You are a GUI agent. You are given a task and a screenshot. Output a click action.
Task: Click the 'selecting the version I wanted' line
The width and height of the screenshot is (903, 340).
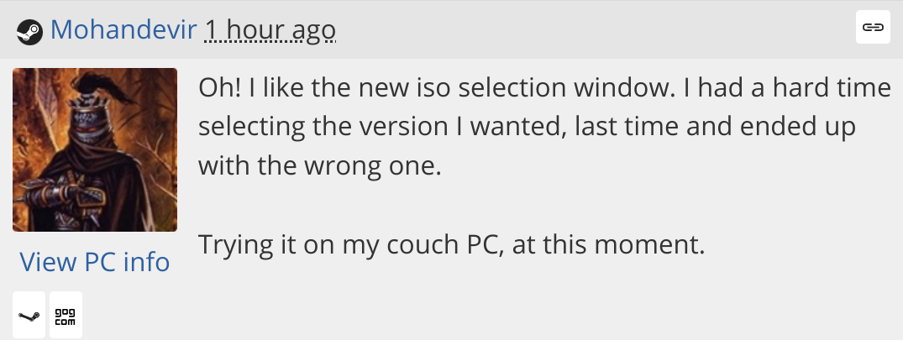527,127
